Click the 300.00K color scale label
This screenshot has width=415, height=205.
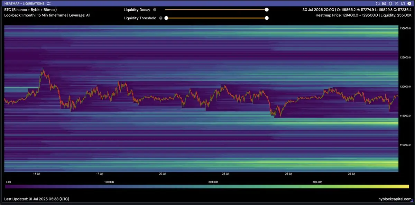click(x=317, y=182)
